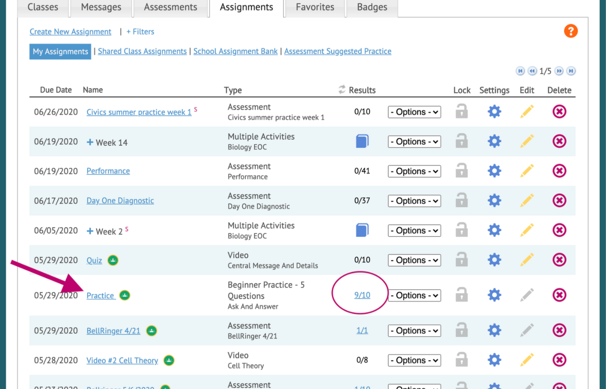Jump to last page of assignments
This screenshot has height=389, width=606.
(571, 71)
